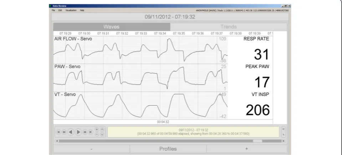342x155 pixels.
Task: Click the equals-sign icon beside status box
Action: click(283, 129)
